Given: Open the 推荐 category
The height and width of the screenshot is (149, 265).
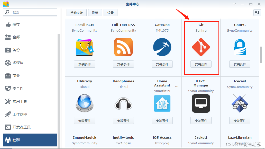Looking at the screenshot, I should point(16,24).
